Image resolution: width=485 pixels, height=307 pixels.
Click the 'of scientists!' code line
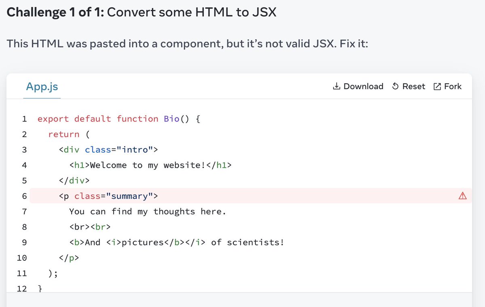[177, 242]
